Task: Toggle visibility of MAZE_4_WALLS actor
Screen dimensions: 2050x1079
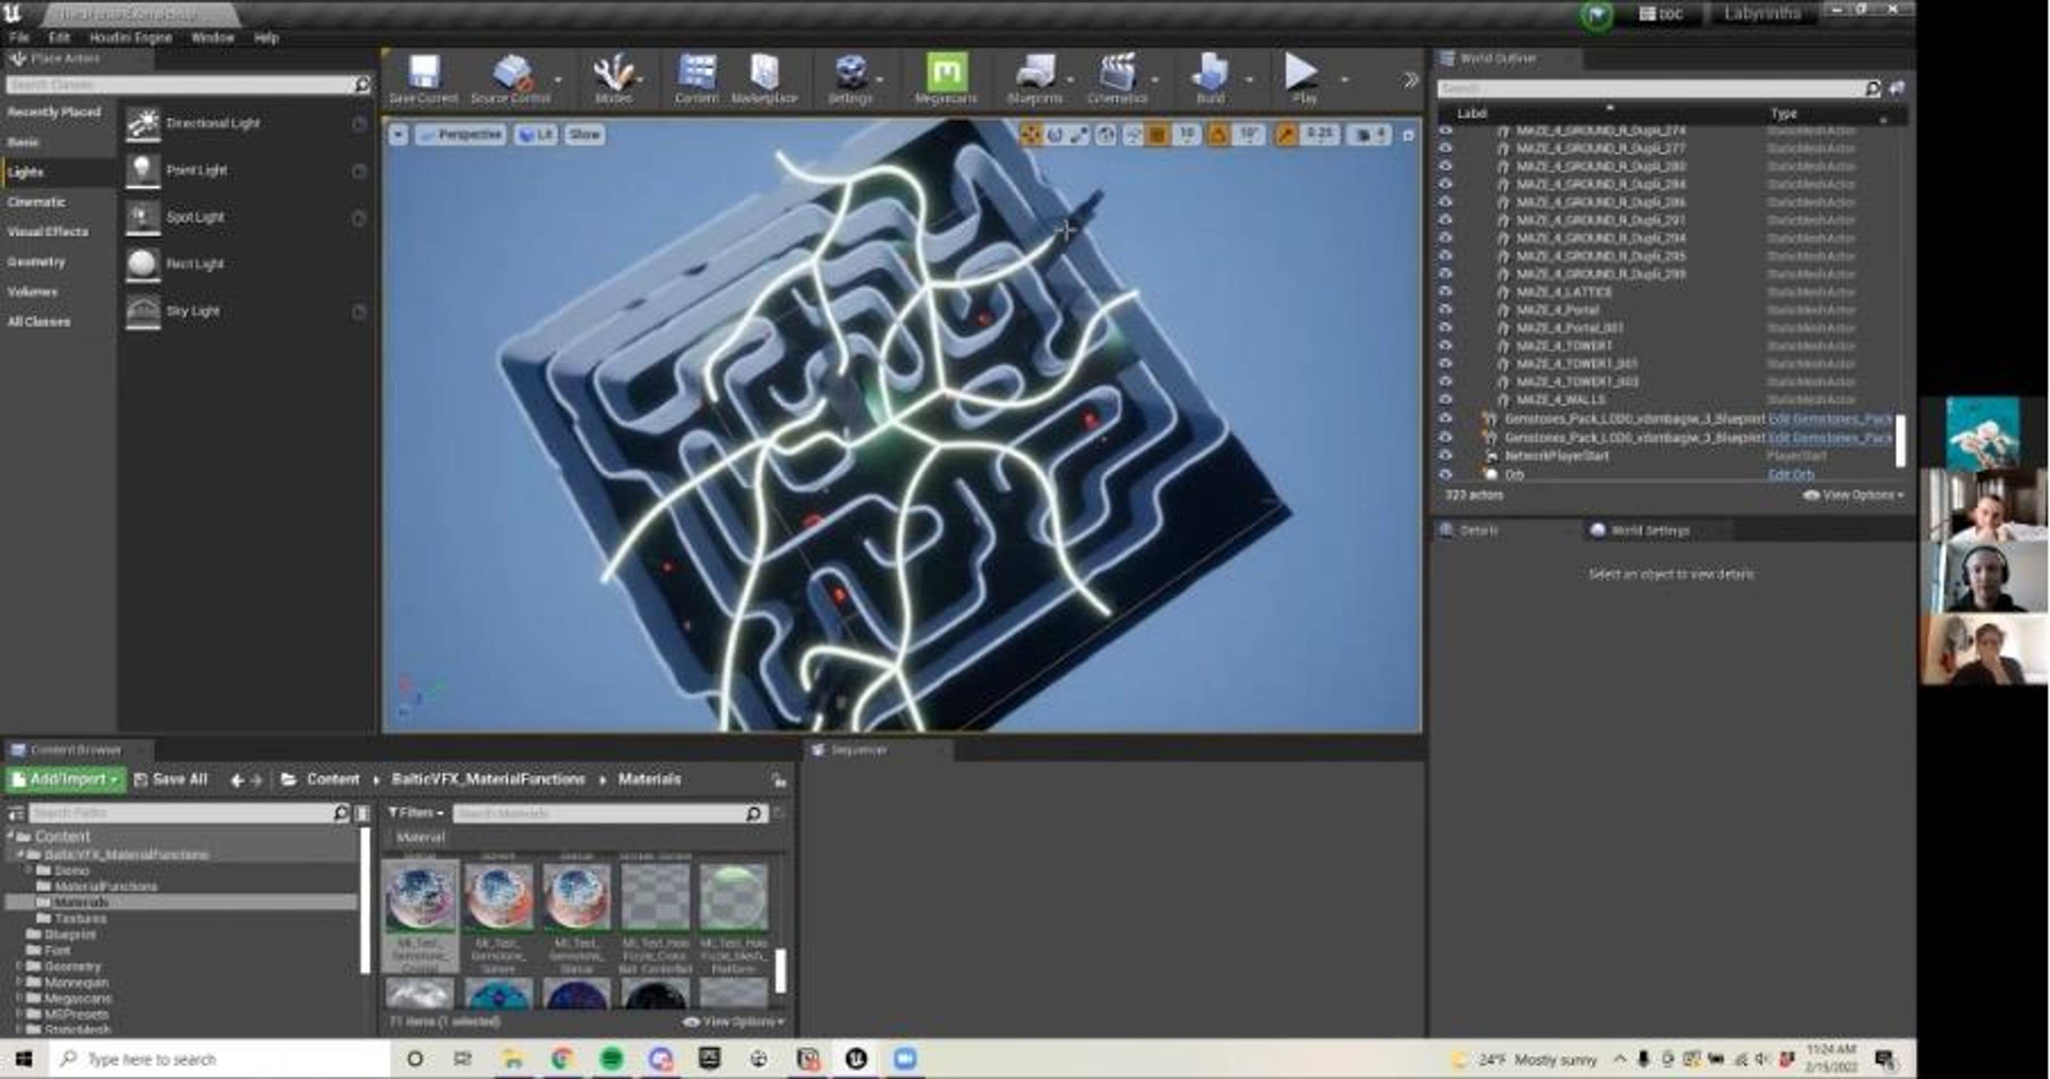Action: pos(1446,400)
